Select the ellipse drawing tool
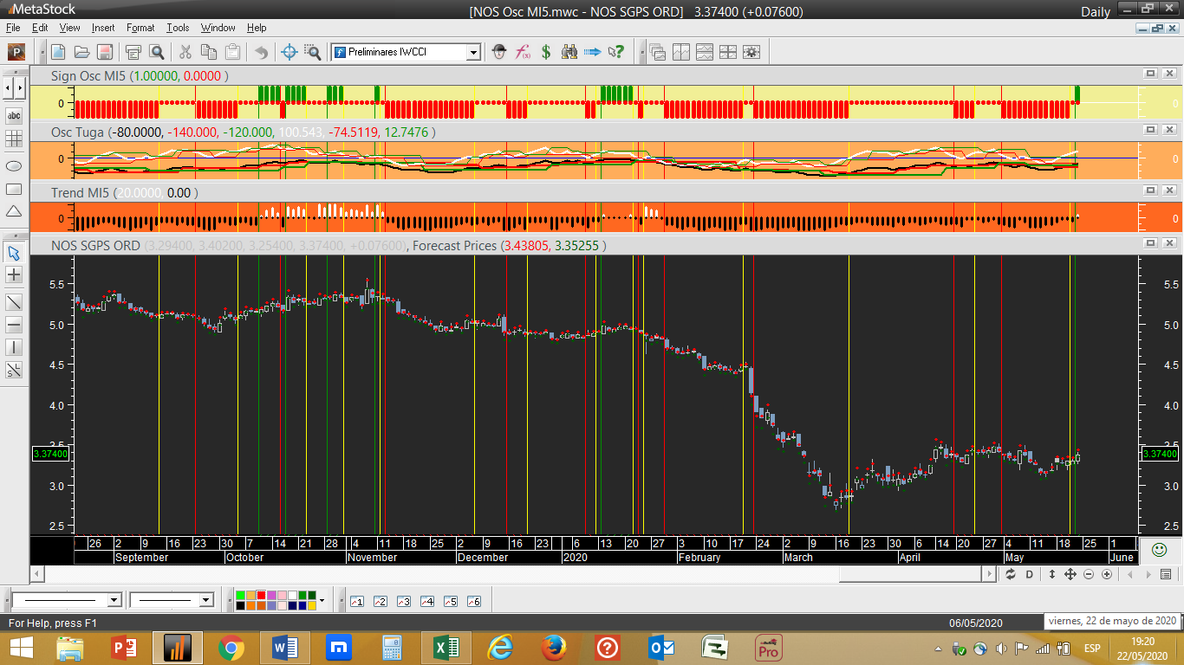Image resolution: width=1184 pixels, height=665 pixels. 14,165
